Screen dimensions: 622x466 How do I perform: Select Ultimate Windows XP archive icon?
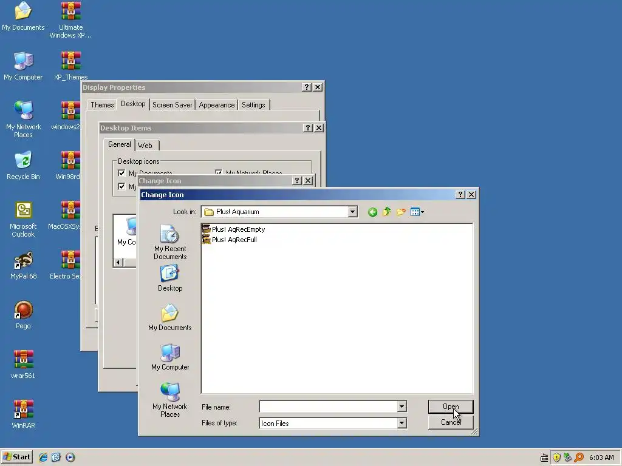70,20
